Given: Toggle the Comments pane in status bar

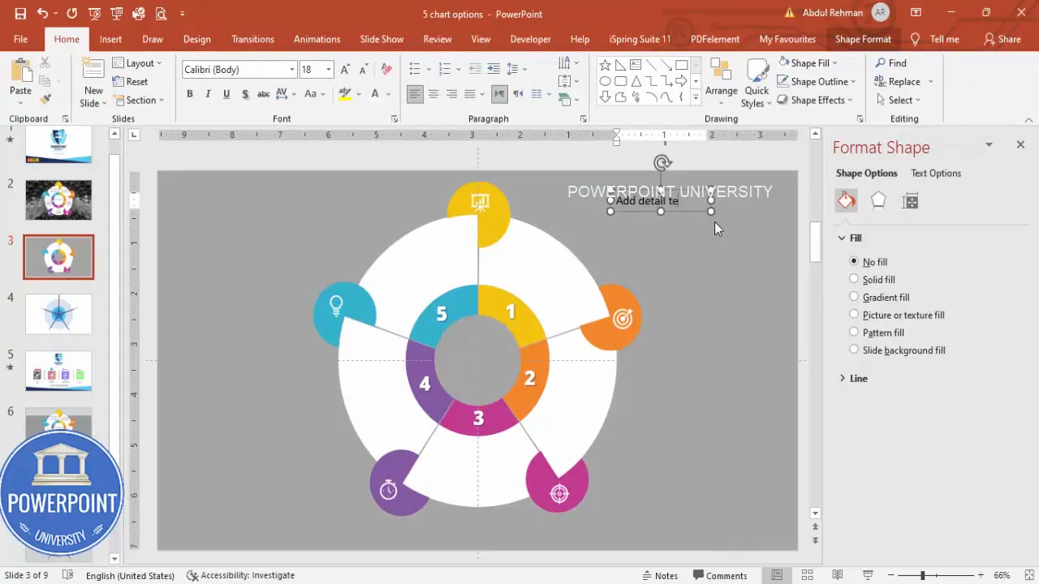Looking at the screenshot, I should 718,575.
